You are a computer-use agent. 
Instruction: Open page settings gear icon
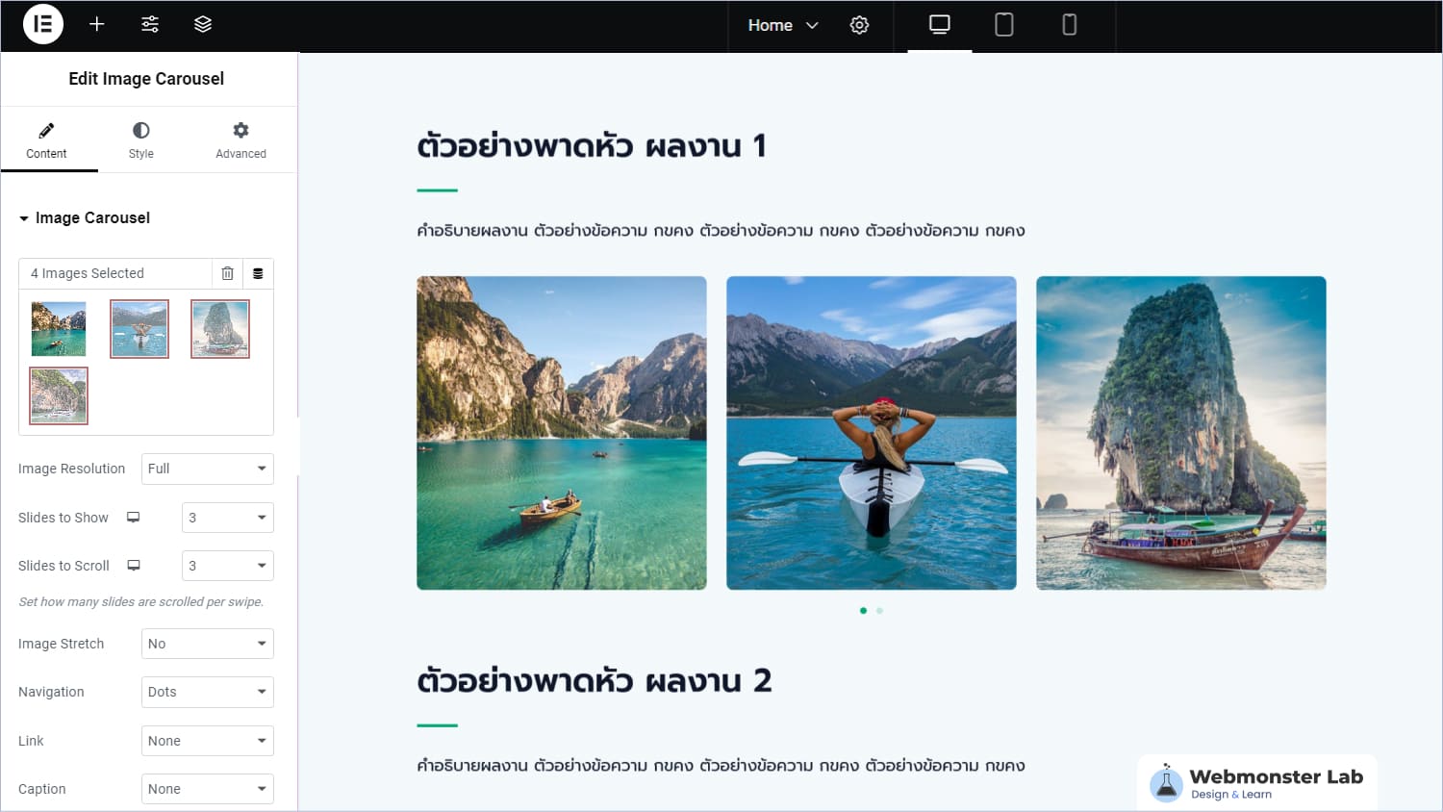[x=859, y=25]
